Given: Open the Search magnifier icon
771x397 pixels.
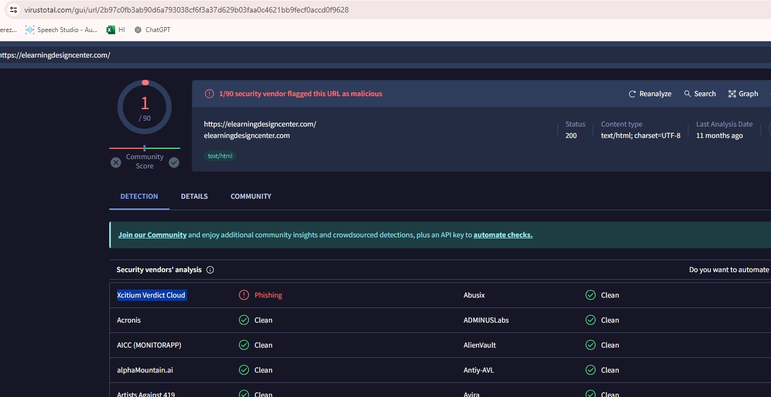Looking at the screenshot, I should tap(687, 94).
